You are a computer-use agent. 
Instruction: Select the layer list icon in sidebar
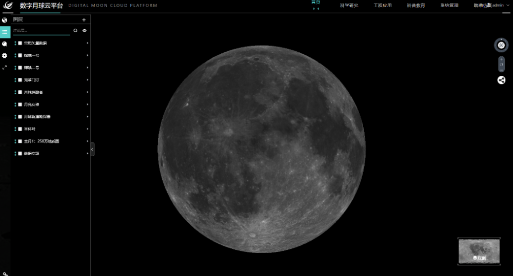(x=5, y=32)
